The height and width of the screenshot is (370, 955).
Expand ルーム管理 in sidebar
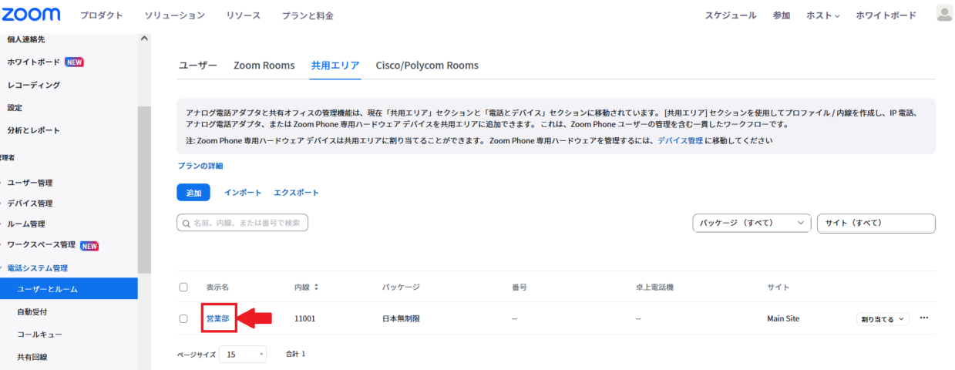26,224
